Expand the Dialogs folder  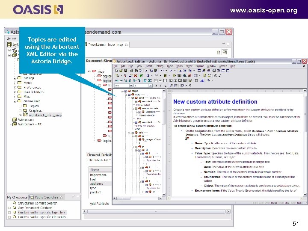pyautogui.click(x=15, y=78)
